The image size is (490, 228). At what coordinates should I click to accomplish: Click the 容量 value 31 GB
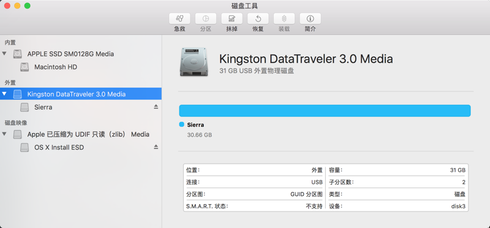[x=458, y=170]
